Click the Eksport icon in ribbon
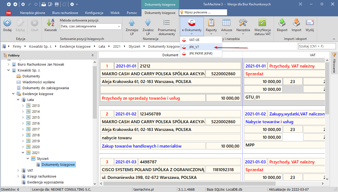Screen dimensions: 338x192 click(282, 23)
